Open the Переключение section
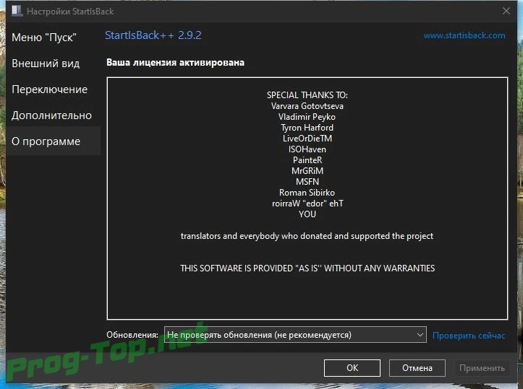This screenshot has width=523, height=389. tap(50, 89)
